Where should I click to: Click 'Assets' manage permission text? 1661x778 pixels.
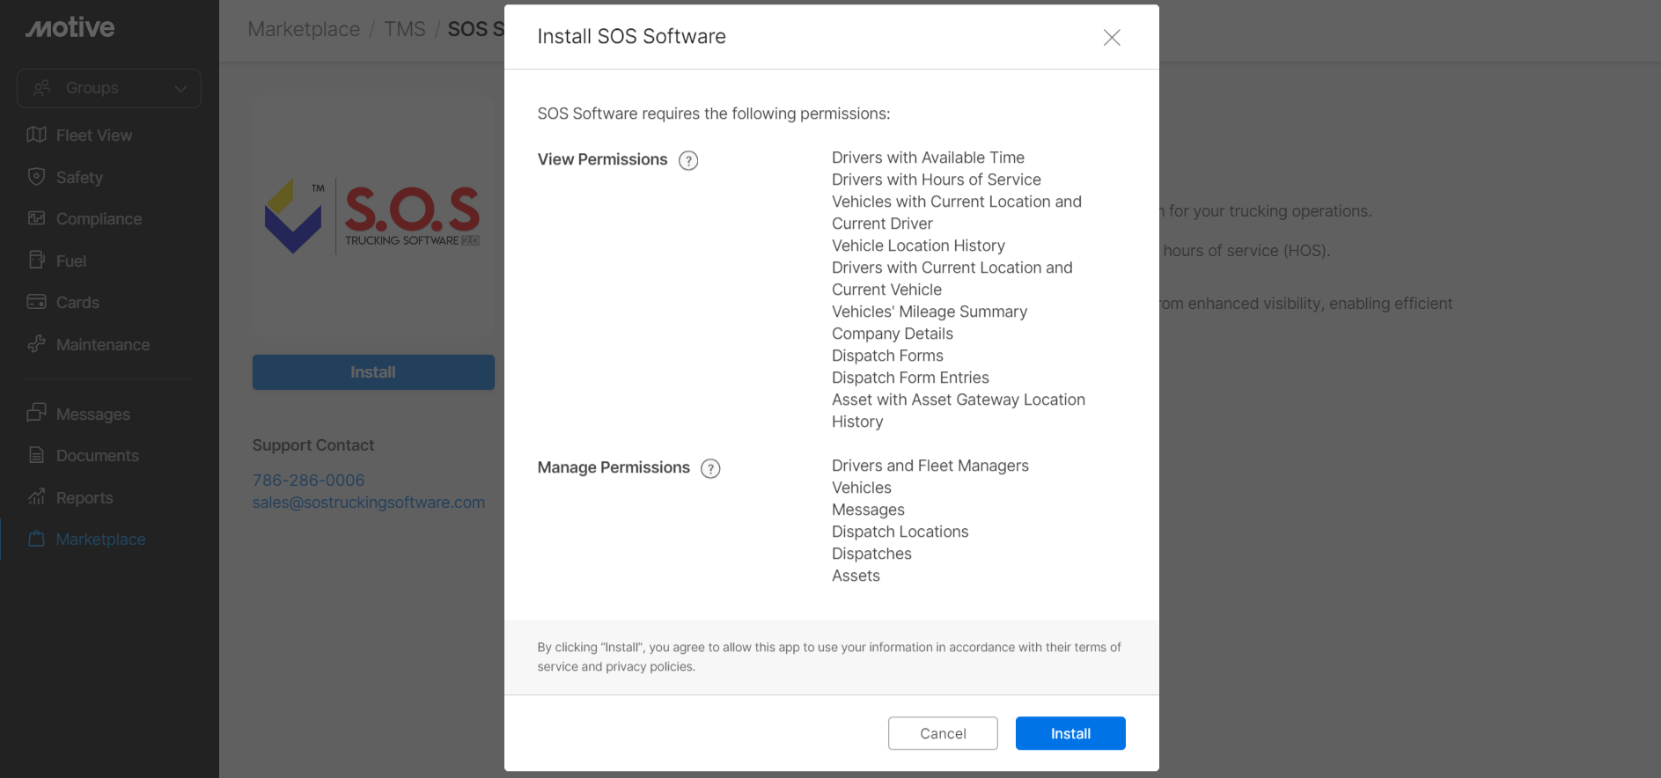(856, 576)
